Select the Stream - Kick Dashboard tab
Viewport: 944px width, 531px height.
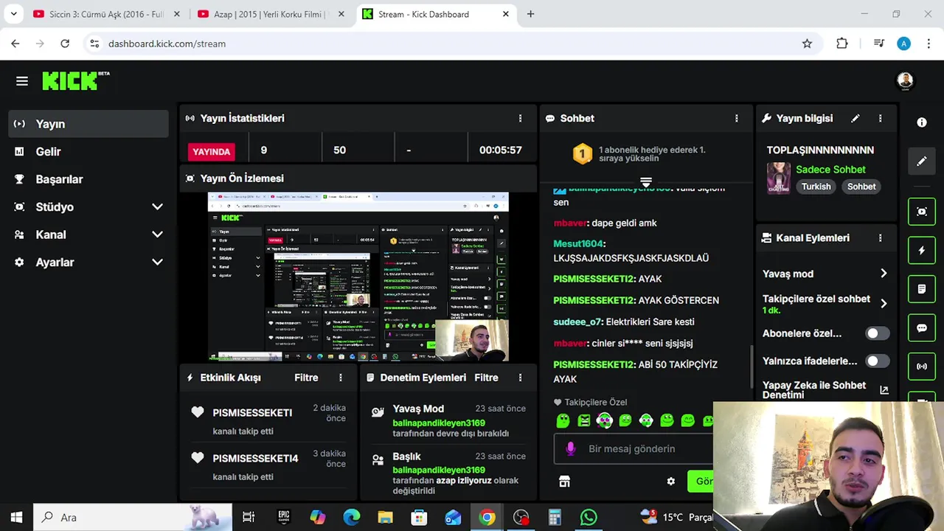pos(435,14)
